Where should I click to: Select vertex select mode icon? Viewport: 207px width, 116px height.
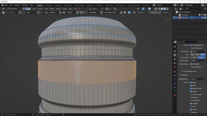point(24,9)
